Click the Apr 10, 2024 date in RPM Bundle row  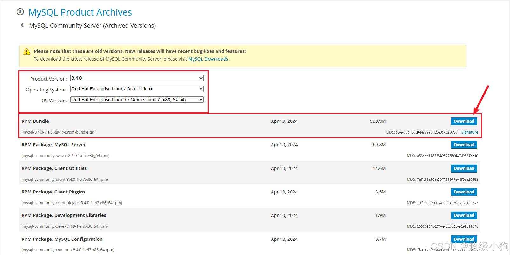pos(284,121)
